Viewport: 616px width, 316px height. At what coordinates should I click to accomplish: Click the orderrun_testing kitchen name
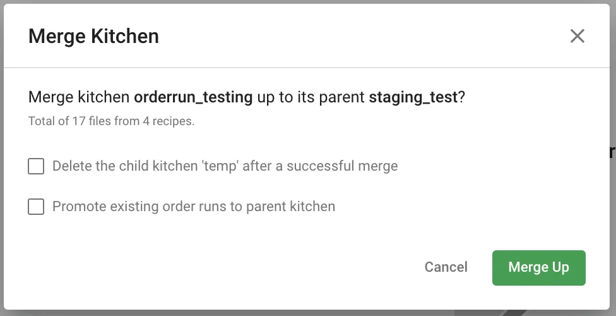(194, 98)
